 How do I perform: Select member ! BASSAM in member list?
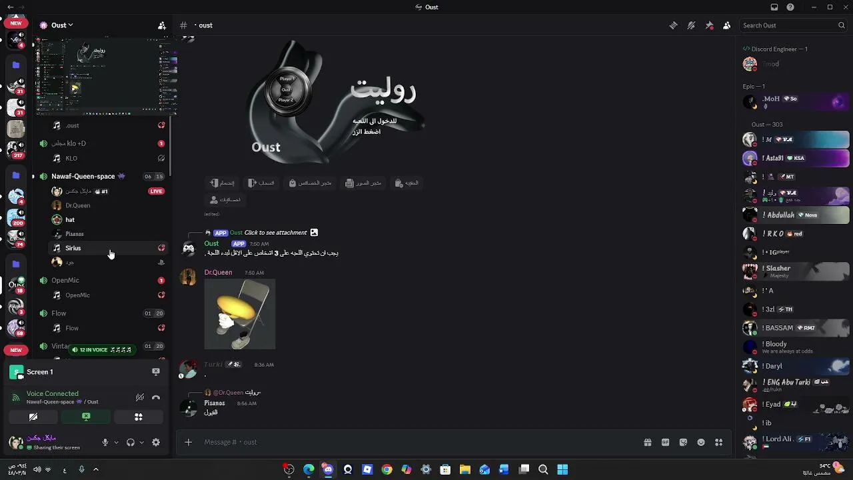796,328
